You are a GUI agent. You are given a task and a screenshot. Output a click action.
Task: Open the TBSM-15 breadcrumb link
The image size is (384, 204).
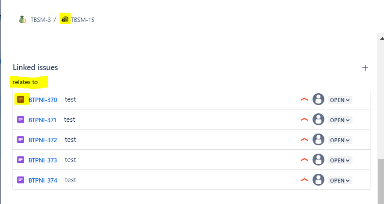82,20
